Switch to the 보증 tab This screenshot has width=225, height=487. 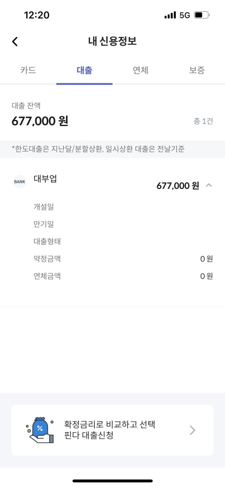click(197, 70)
